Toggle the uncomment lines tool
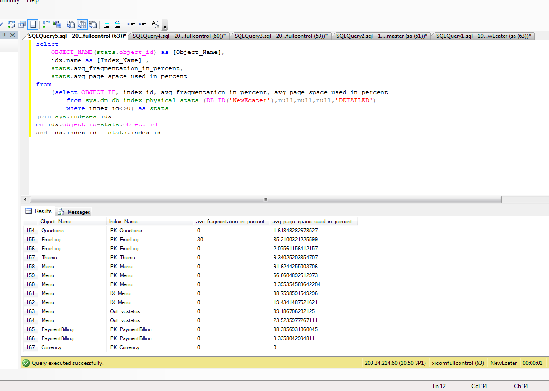Viewport: 549px width, 391px height. coord(117,25)
